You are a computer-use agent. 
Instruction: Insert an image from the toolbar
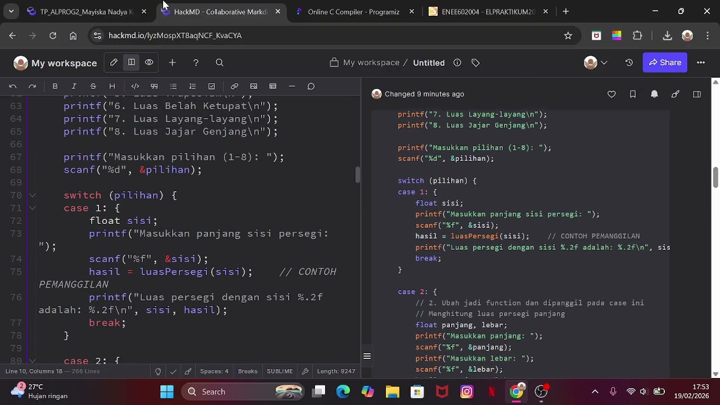(x=254, y=86)
